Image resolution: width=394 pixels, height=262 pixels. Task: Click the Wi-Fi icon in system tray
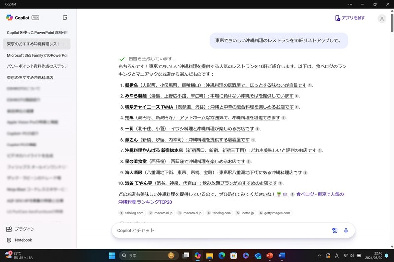coord(346,256)
